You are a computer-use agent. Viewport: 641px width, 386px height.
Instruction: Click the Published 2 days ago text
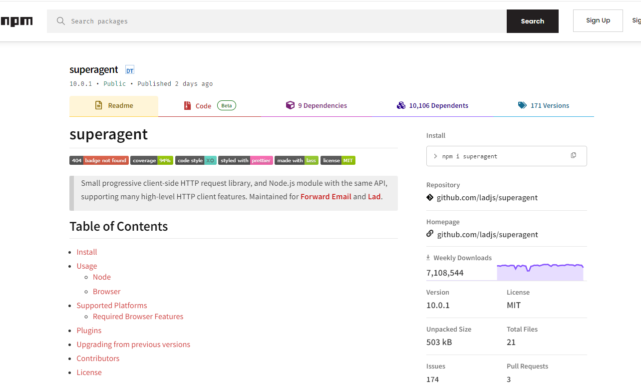[x=175, y=84]
